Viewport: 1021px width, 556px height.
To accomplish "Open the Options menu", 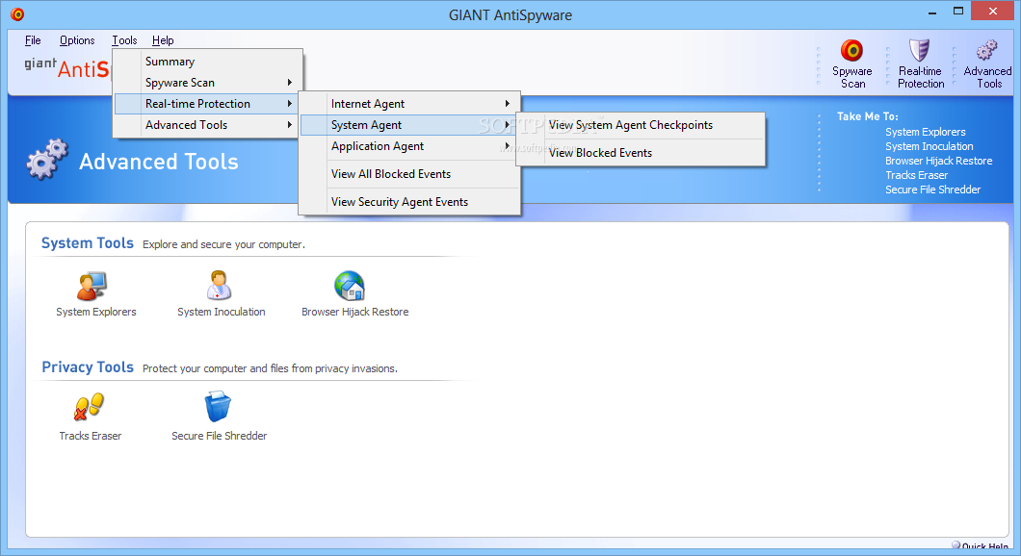I will (x=77, y=40).
